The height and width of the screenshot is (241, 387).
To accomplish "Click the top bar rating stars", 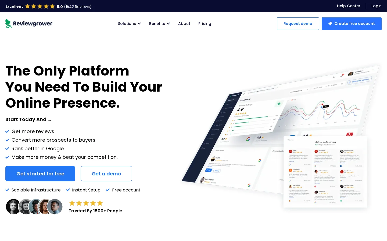I will point(40,6).
